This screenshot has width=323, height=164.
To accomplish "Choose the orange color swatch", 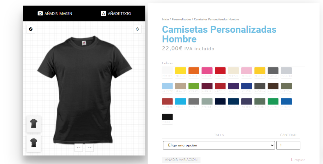I will (x=194, y=71).
